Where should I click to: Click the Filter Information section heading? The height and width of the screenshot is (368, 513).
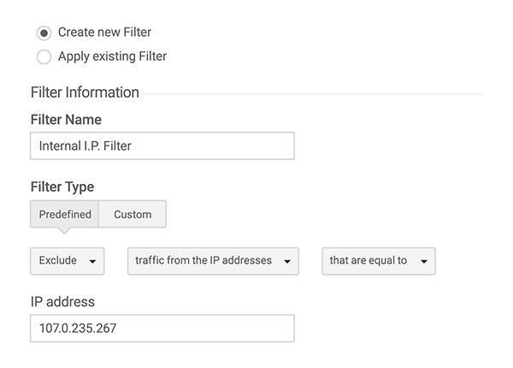[x=85, y=92]
